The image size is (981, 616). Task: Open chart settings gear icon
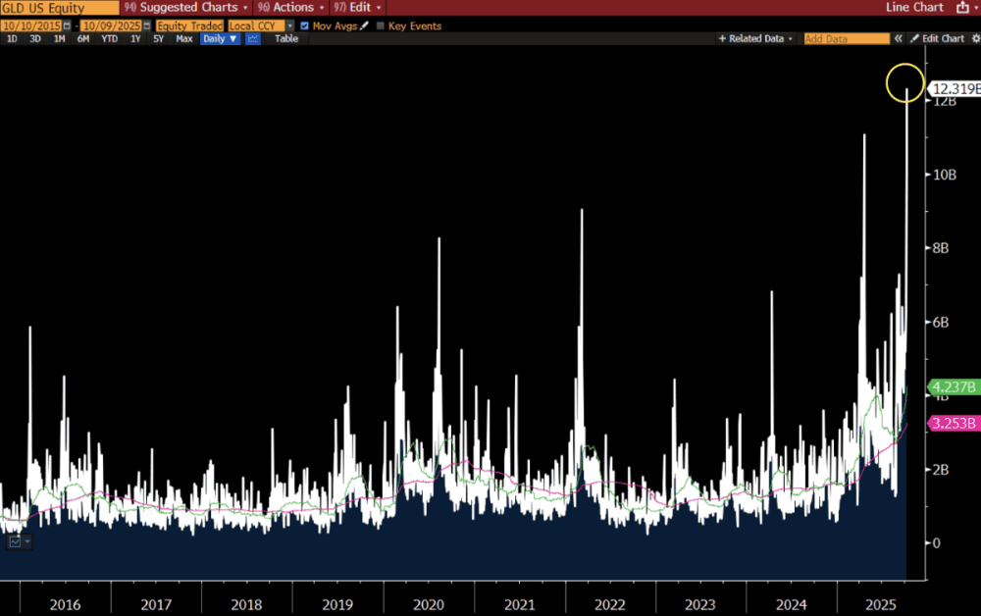coord(974,39)
